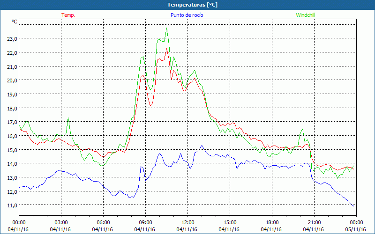
Task: Click the 18,0 y-axis value
Action: (12, 109)
